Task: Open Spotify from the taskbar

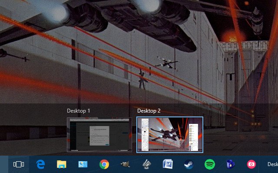Action: coord(210,164)
